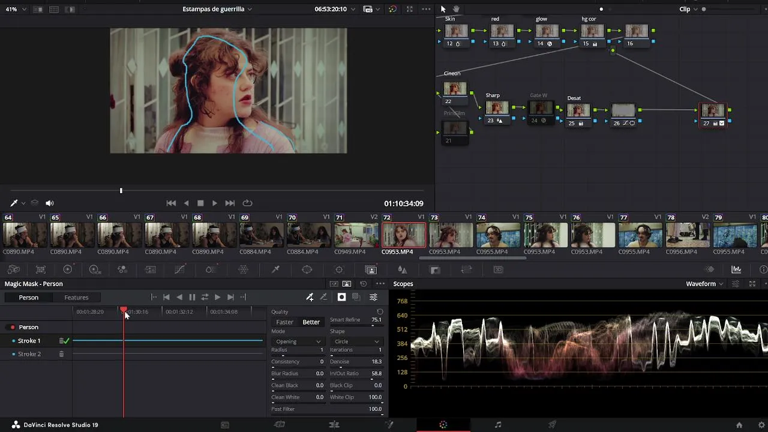The image size is (768, 432).
Task: Track mask forward
Action: 217,297
